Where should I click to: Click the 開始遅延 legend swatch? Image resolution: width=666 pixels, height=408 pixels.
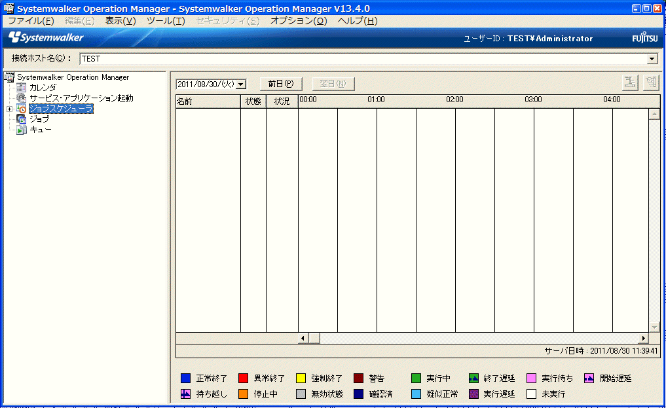click(589, 379)
